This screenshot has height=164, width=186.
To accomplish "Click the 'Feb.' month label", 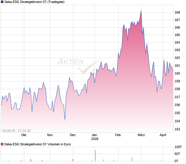I will [118, 135].
